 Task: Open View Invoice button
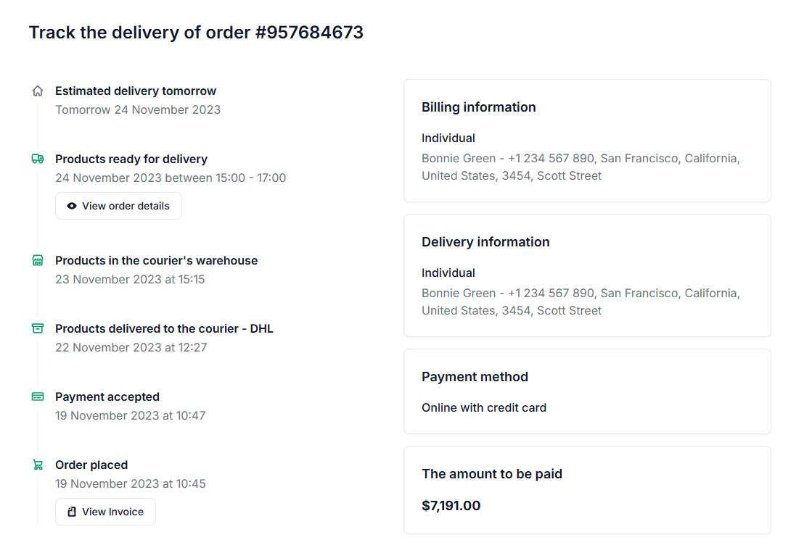coord(105,512)
